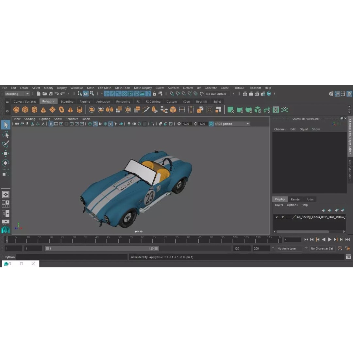Screen dimensions: 353x353
Task: Toggle textured display in viewport
Action: coord(110,124)
